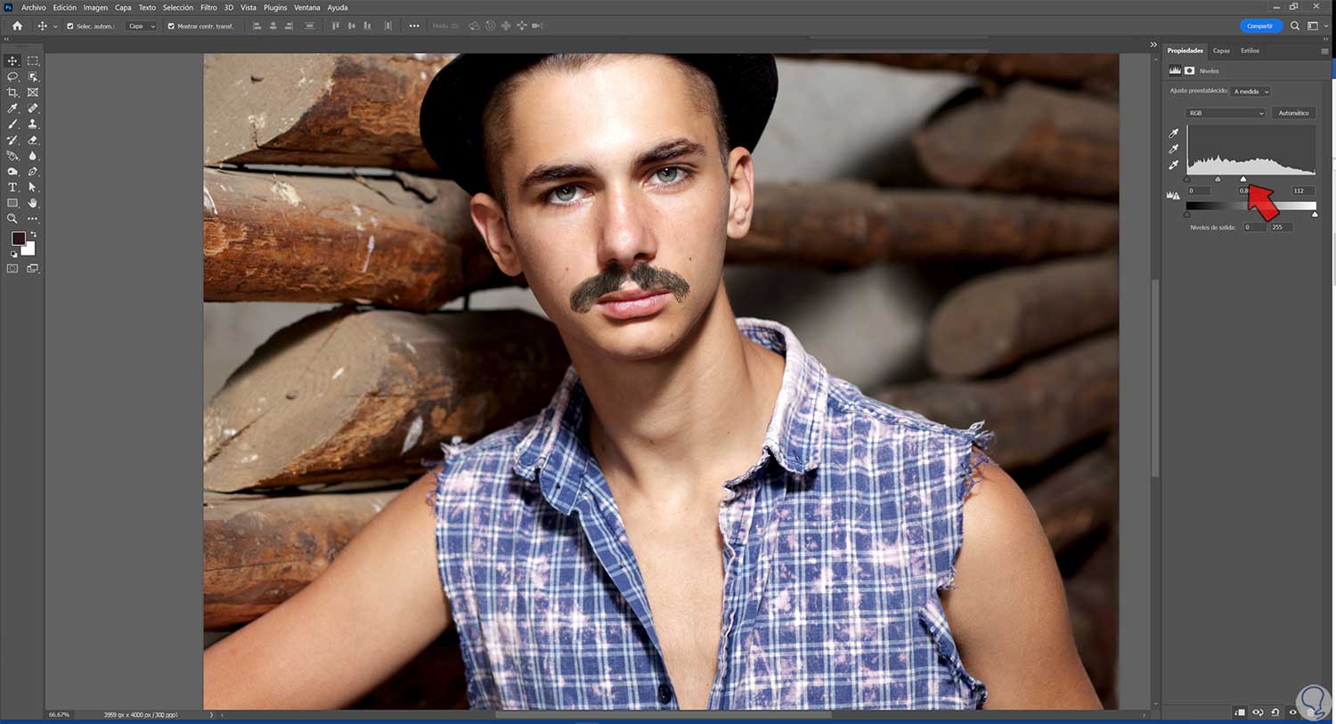Screen dimensions: 1336x724
Task: Open the Ajuste preestablecido dropdown
Action: (1250, 91)
